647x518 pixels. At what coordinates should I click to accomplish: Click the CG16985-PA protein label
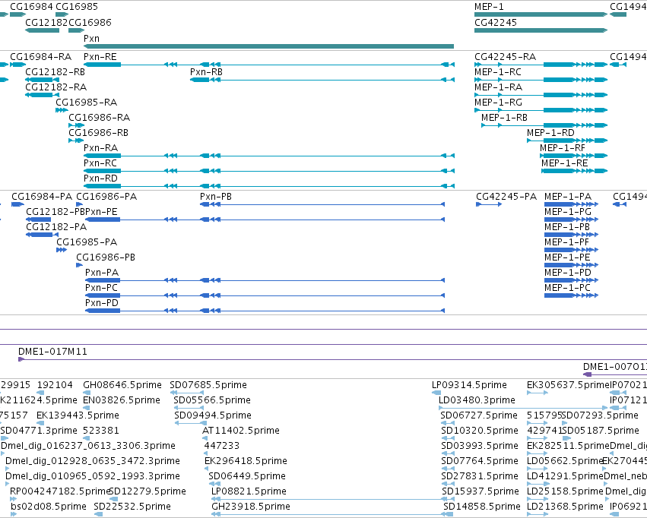click(87, 242)
